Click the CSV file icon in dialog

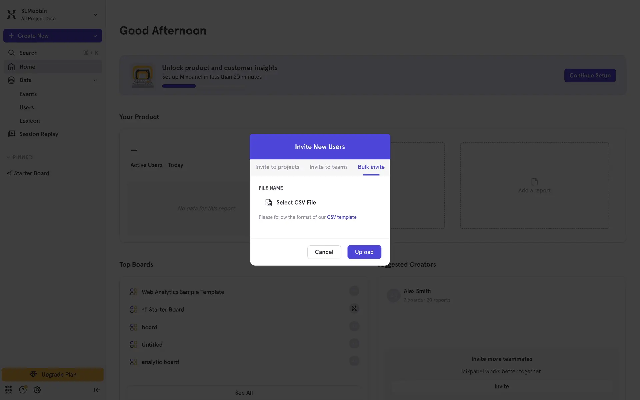(268, 202)
